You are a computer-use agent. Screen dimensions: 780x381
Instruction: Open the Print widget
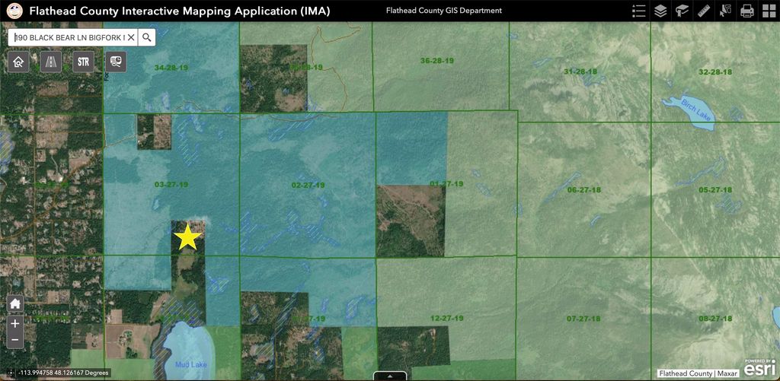pyautogui.click(x=747, y=11)
